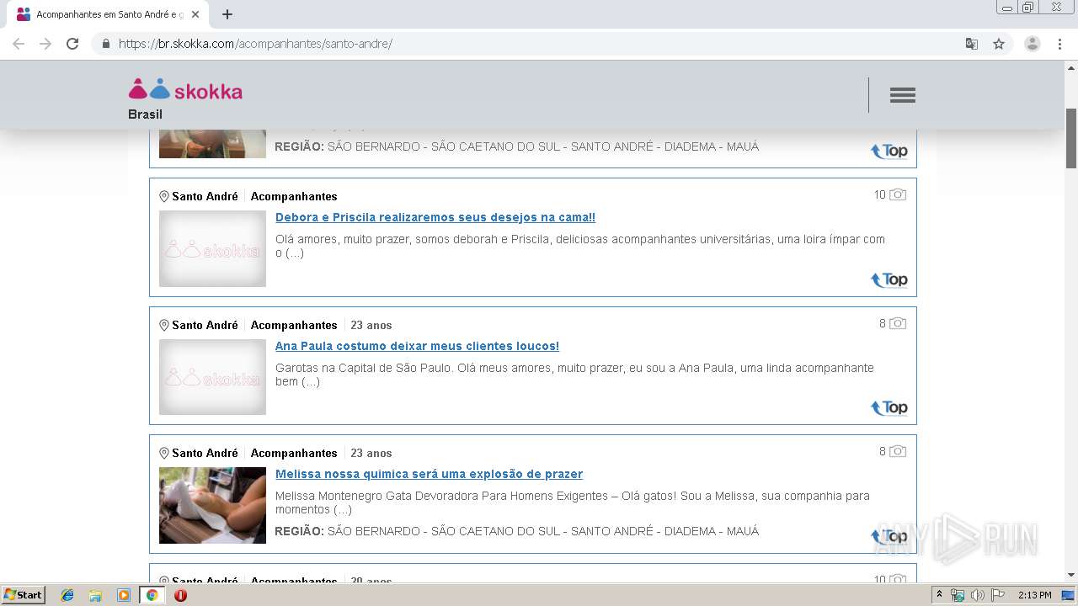Click the Brasil label under logo
The width and height of the screenshot is (1078, 606).
(x=145, y=114)
